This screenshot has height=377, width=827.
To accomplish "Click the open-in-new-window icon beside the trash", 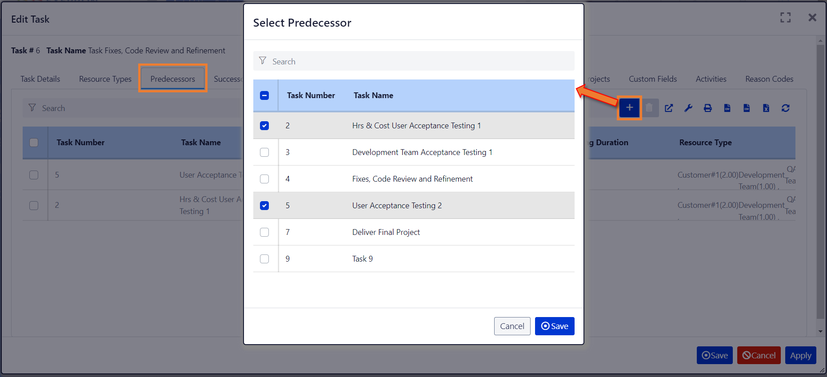I will coord(669,108).
